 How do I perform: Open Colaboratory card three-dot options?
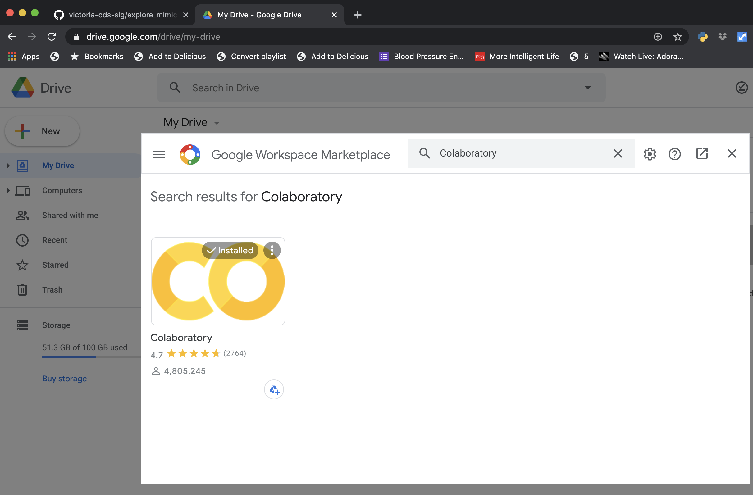pos(272,251)
